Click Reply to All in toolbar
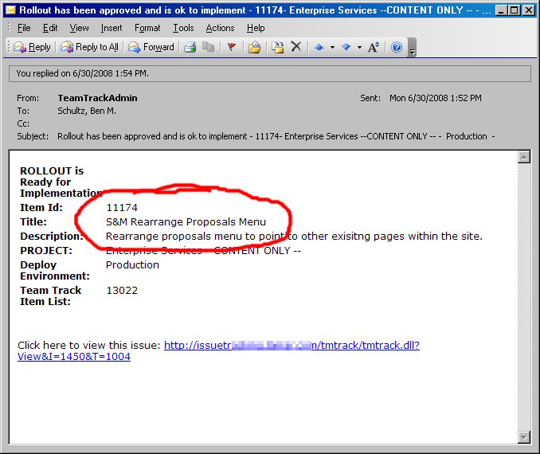Viewport: 540px width, 454px height. tap(90, 48)
